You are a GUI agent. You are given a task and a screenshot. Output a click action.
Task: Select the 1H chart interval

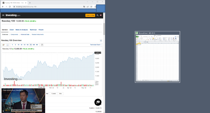pyautogui.click(x=24, y=45)
